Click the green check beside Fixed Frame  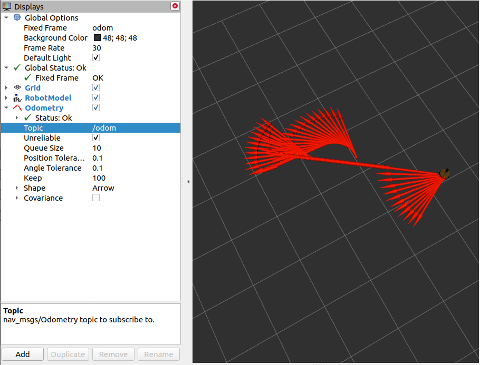27,77
